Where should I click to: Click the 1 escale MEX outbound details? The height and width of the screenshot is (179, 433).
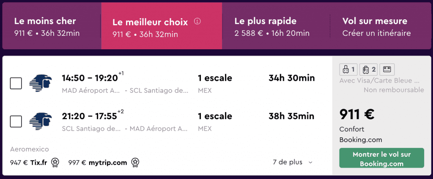[215, 83]
